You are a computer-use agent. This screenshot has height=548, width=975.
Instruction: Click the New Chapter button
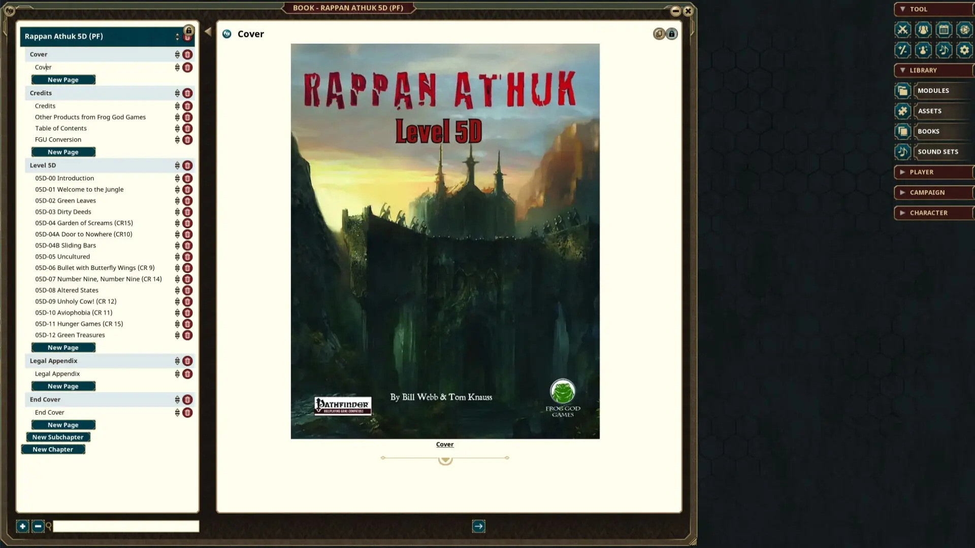click(x=53, y=450)
